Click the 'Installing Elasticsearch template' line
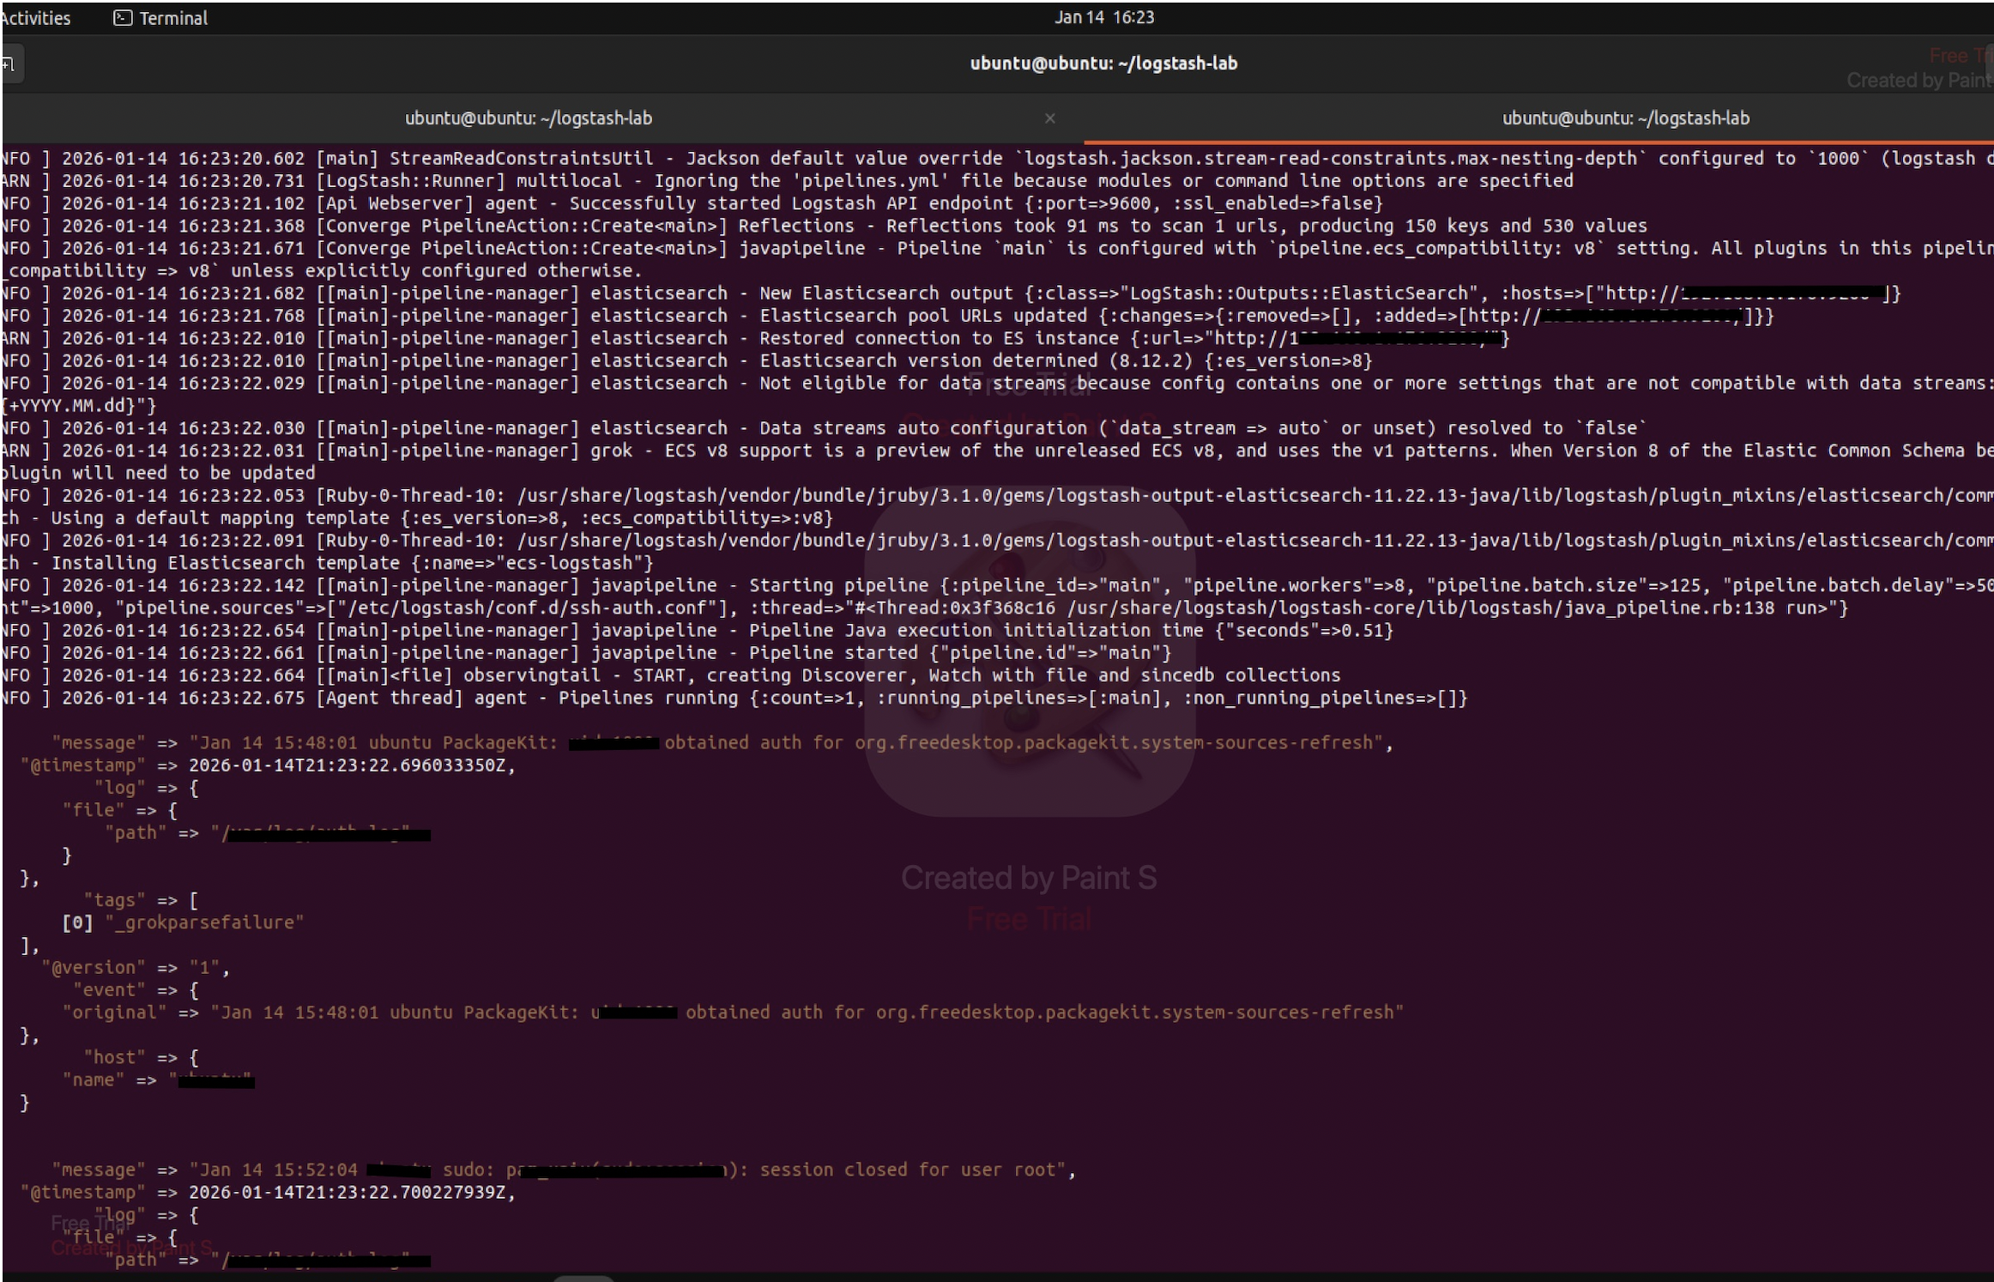Image resolution: width=1994 pixels, height=1282 pixels. tap(327, 563)
